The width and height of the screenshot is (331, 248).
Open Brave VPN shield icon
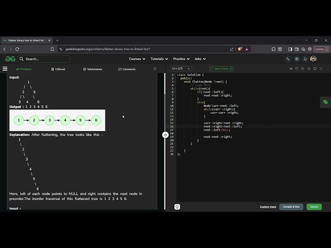point(310,49)
